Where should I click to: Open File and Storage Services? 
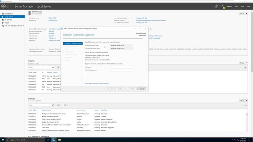pyautogui.click(x=13, y=26)
